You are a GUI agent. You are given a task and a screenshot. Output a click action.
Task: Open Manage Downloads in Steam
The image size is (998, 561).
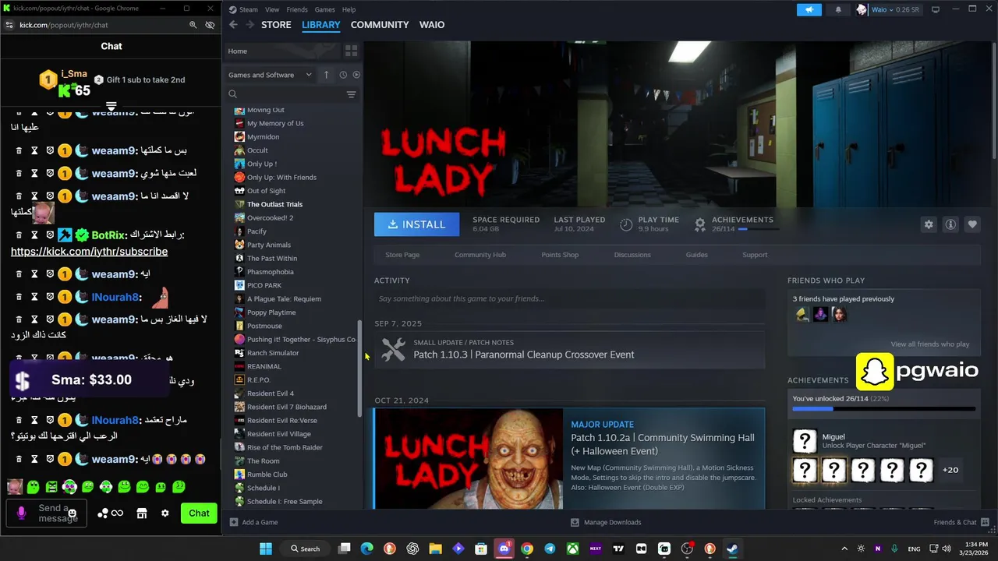(x=606, y=522)
